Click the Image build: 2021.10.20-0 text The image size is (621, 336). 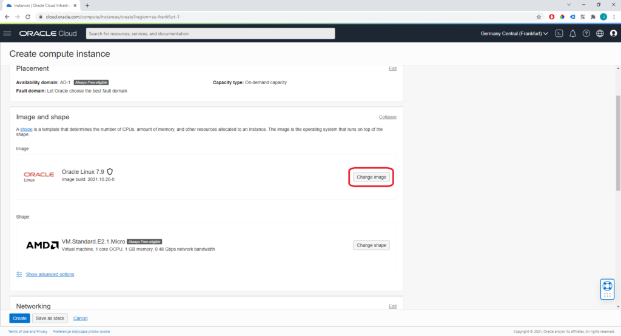[x=88, y=179]
